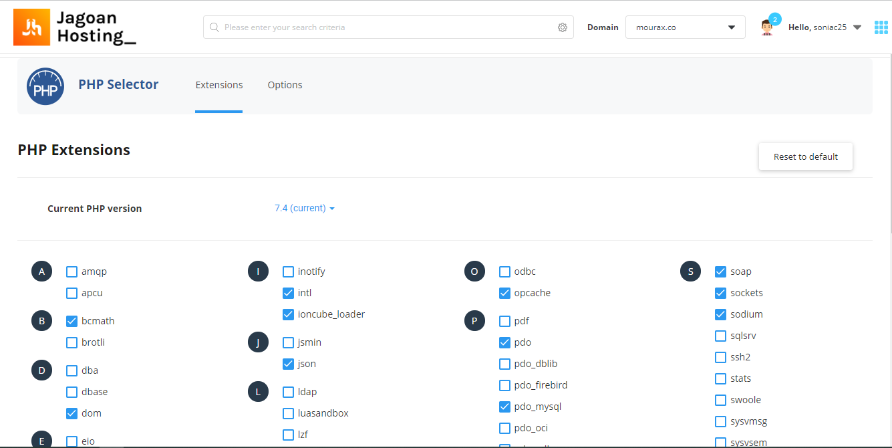This screenshot has height=448, width=892.
Task: Uncheck the ioncube_loader extension
Action: tap(288, 314)
